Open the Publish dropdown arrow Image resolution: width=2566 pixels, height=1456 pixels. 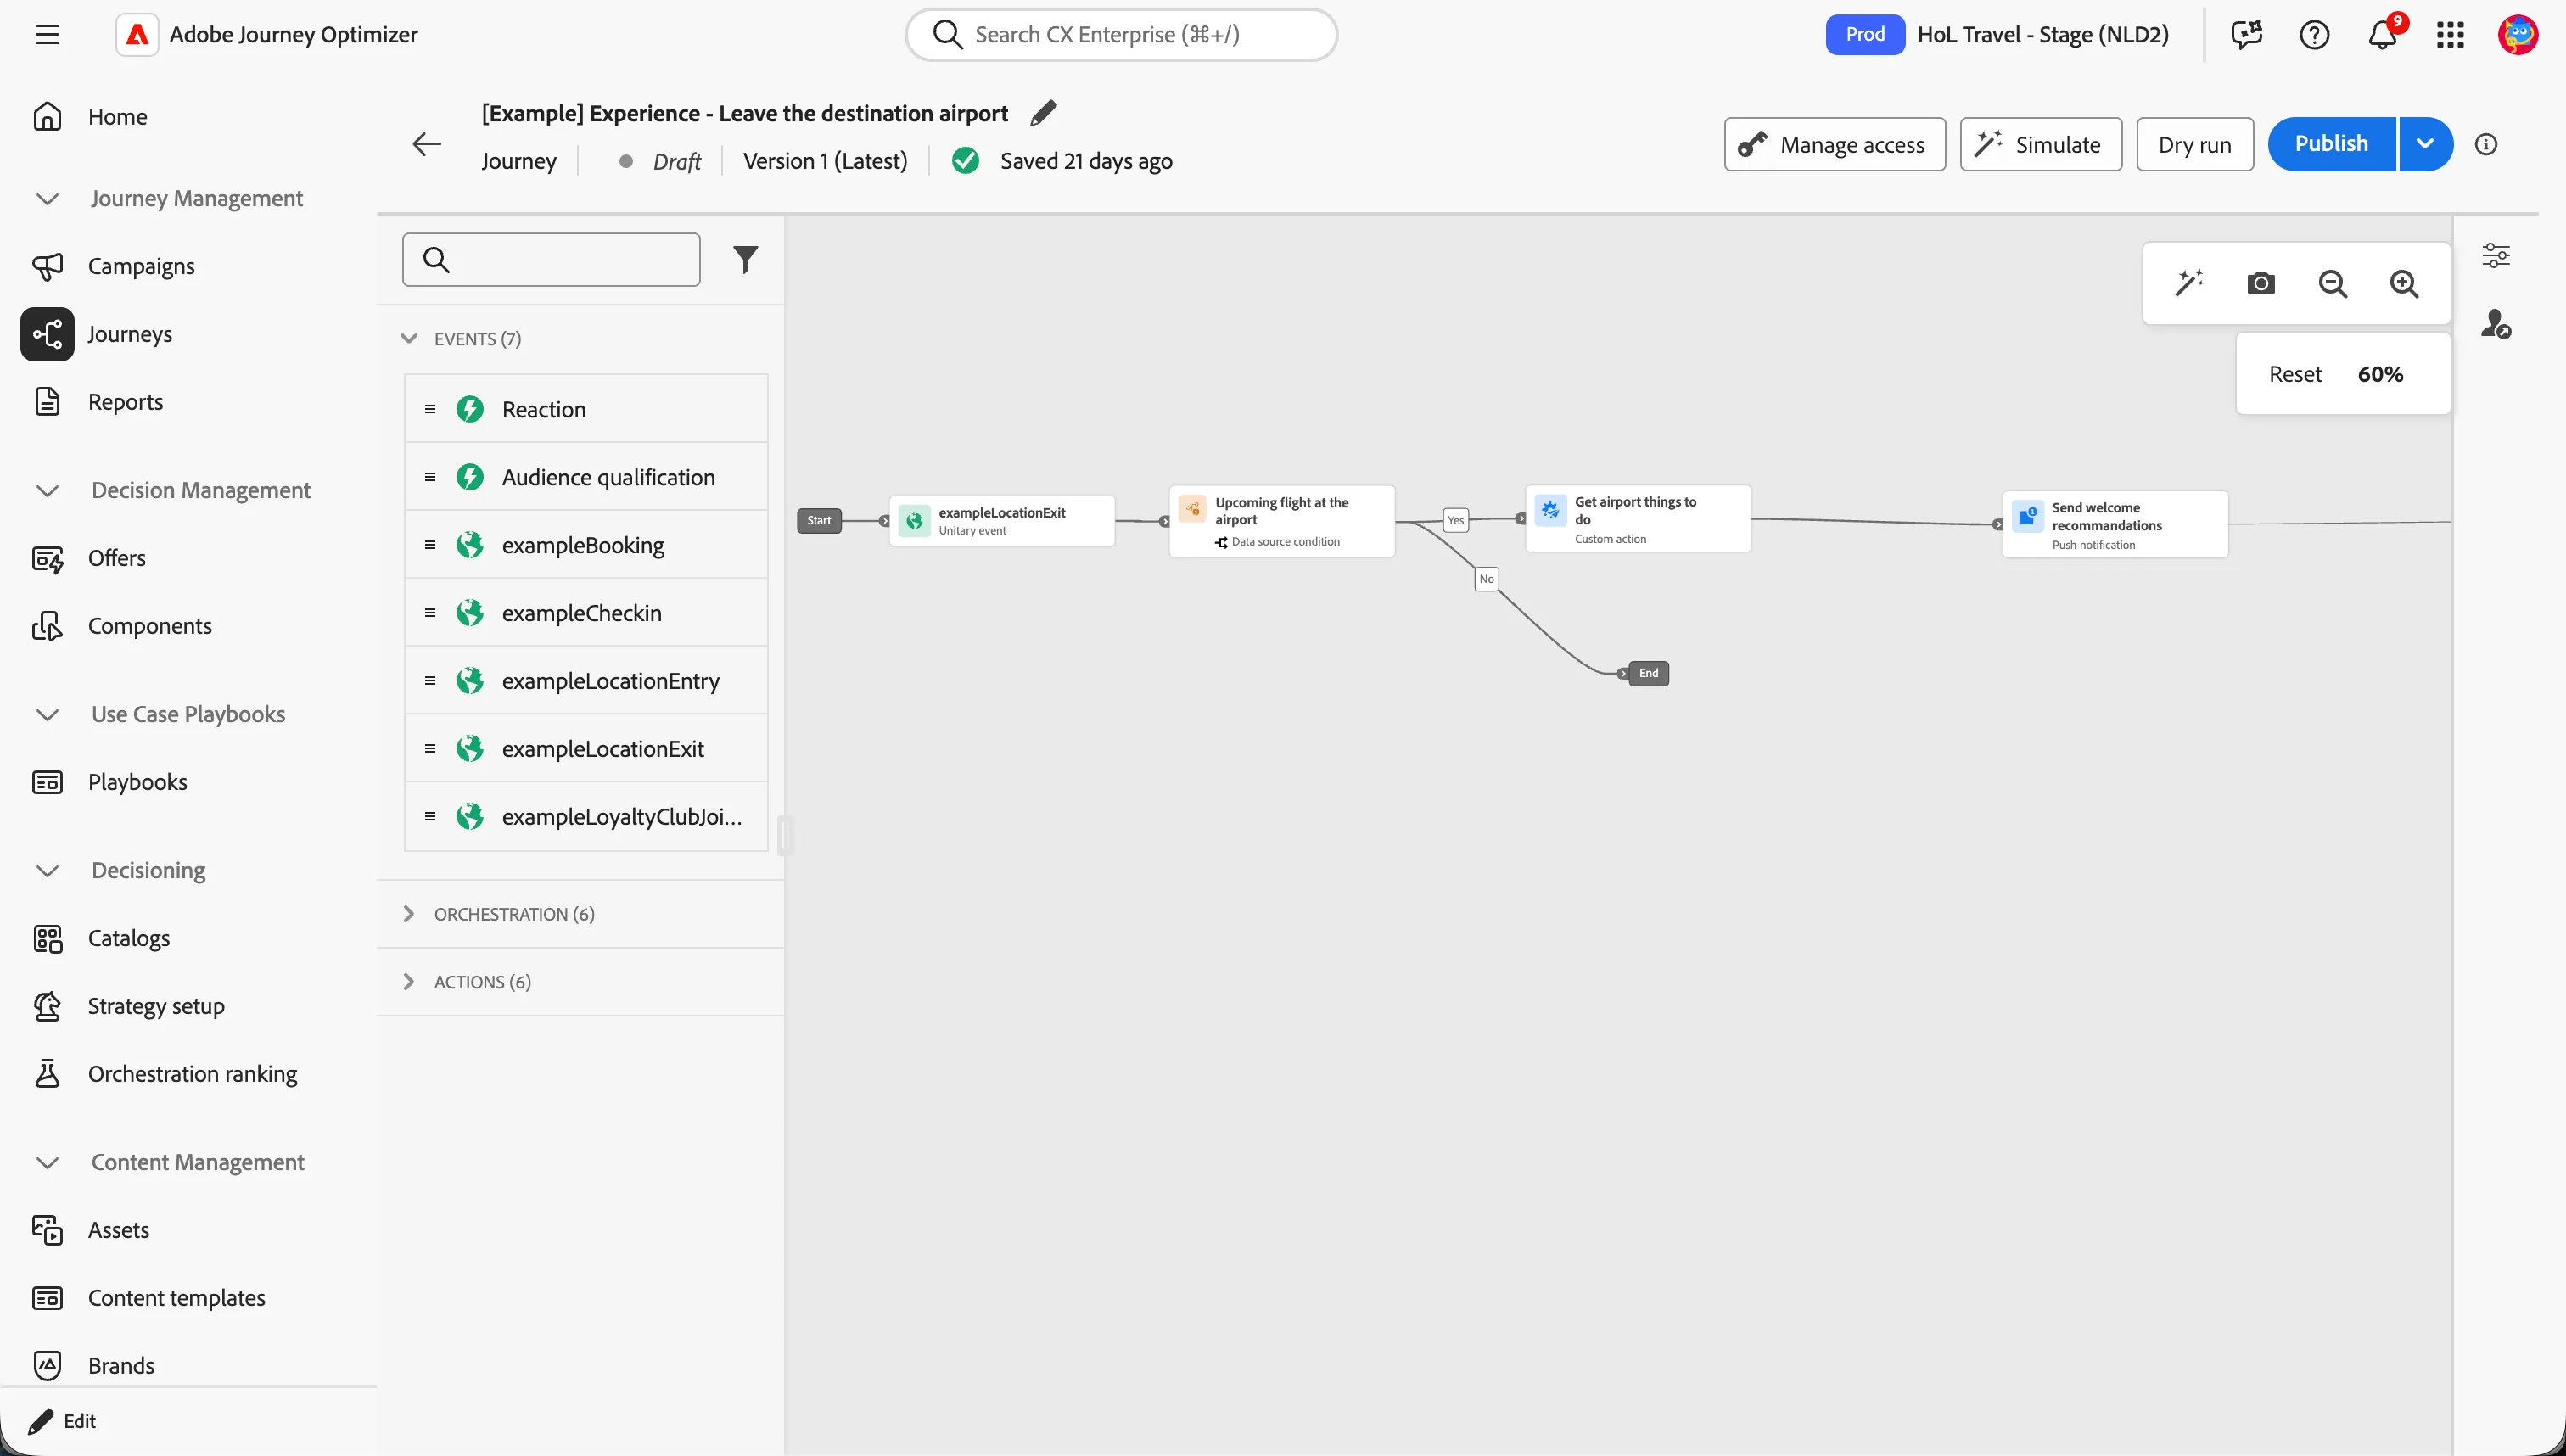2425,144
